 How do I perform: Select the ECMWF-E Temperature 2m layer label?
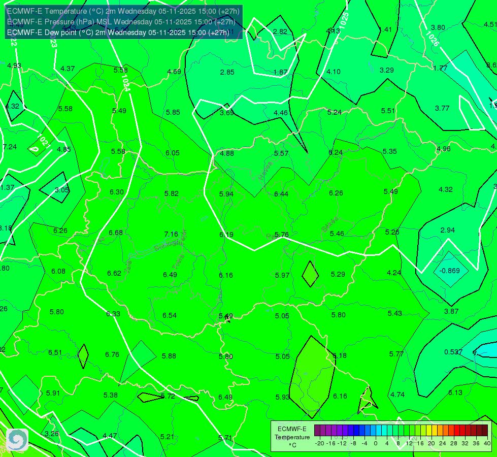click(x=123, y=11)
